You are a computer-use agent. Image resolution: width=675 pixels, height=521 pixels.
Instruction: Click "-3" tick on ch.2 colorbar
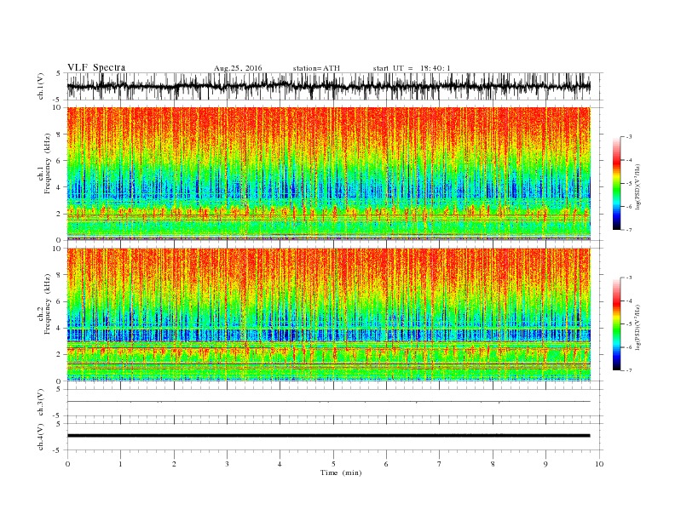coord(628,278)
